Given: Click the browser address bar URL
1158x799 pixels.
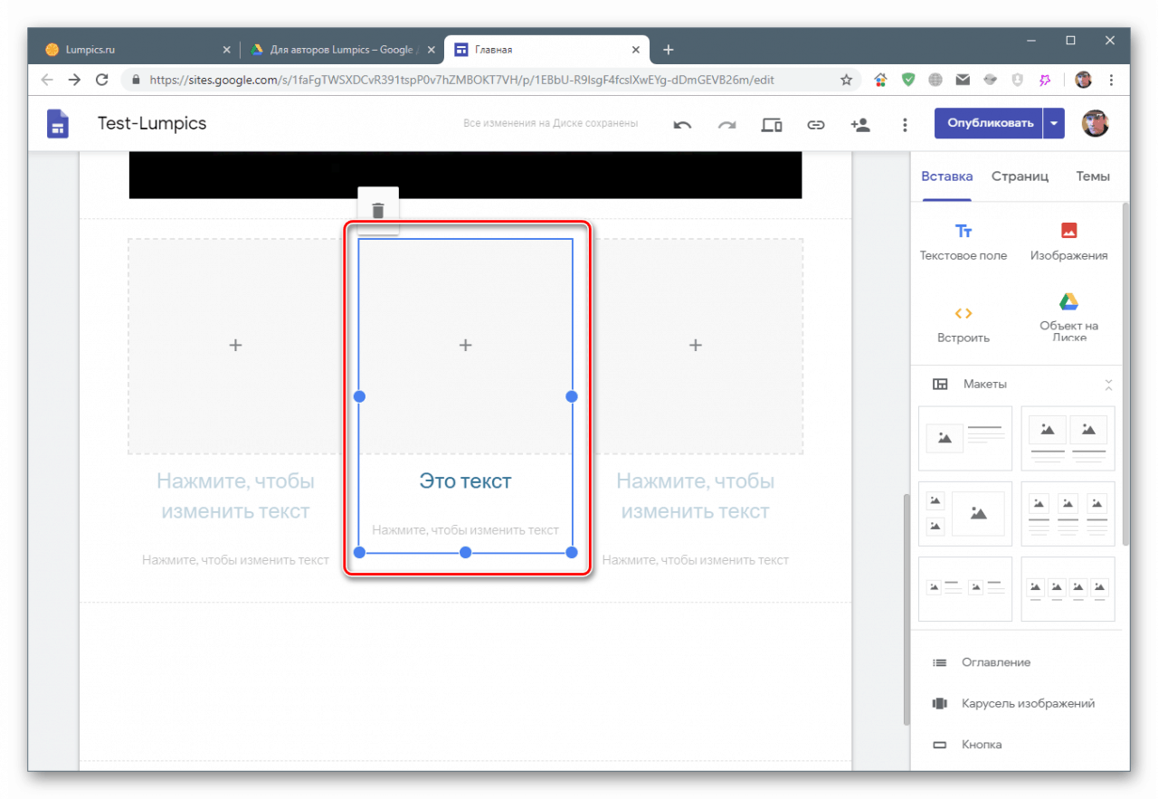Looking at the screenshot, I should tap(461, 80).
